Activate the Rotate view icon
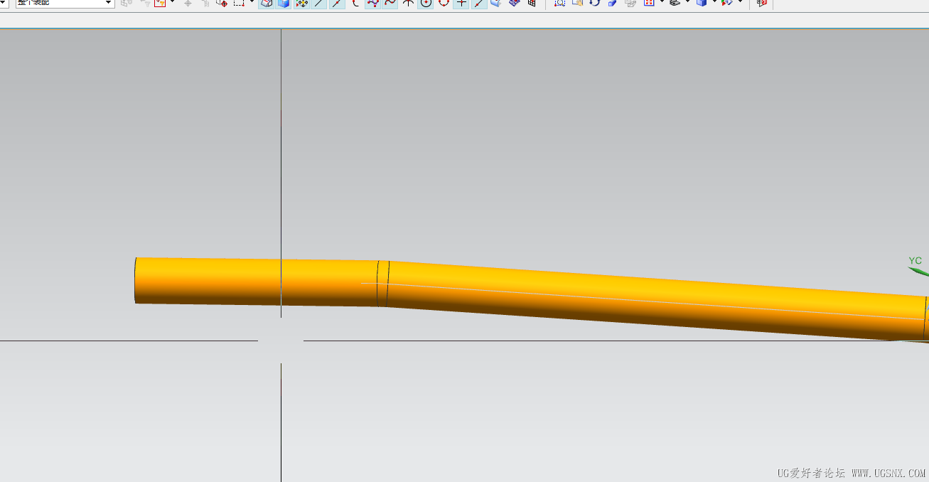 pos(594,3)
